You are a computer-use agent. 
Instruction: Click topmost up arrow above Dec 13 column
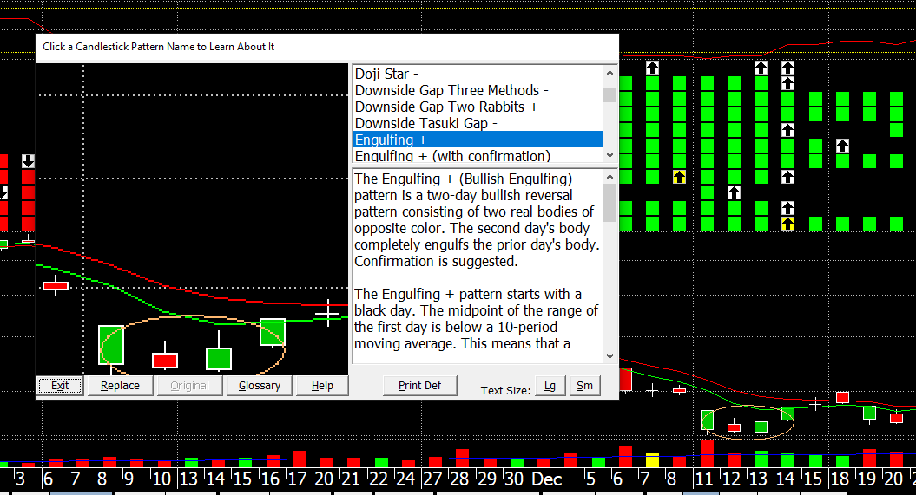(x=761, y=68)
